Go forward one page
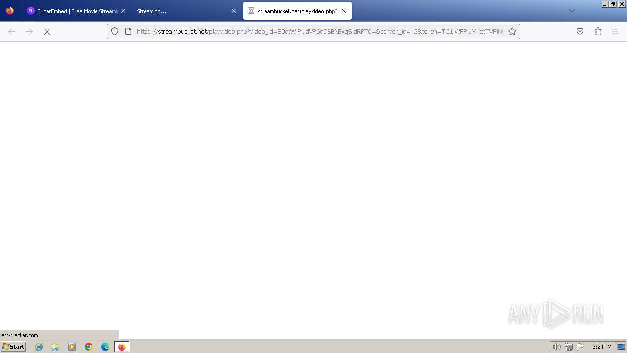 29,31
